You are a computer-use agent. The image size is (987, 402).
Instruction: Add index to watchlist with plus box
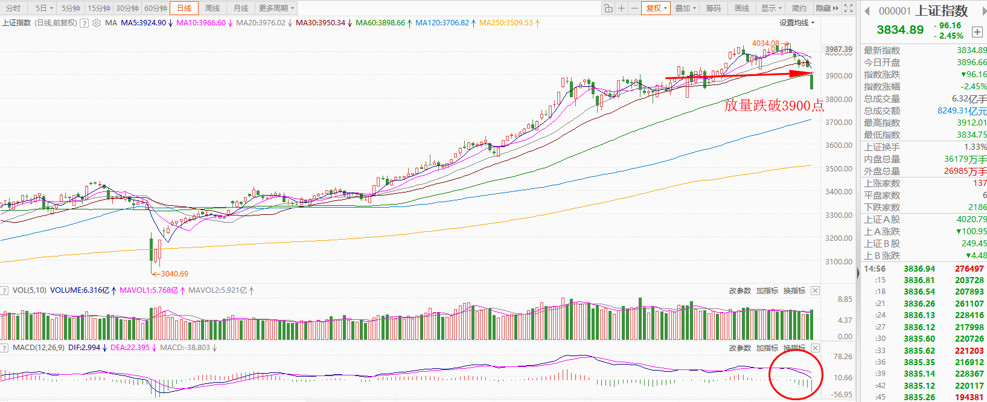coord(977,32)
